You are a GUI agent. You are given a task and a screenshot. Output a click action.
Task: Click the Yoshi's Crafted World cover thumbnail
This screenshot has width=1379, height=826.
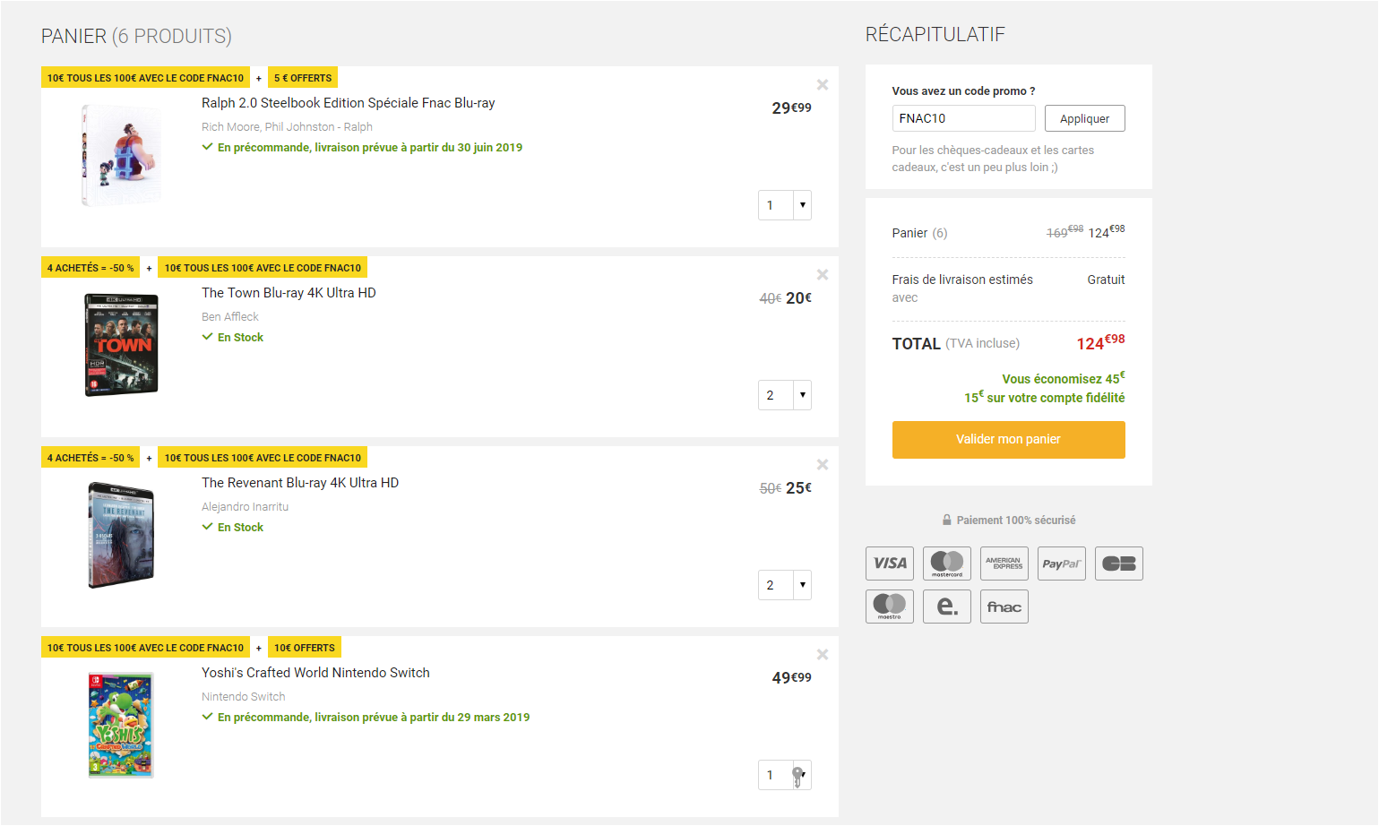121,726
